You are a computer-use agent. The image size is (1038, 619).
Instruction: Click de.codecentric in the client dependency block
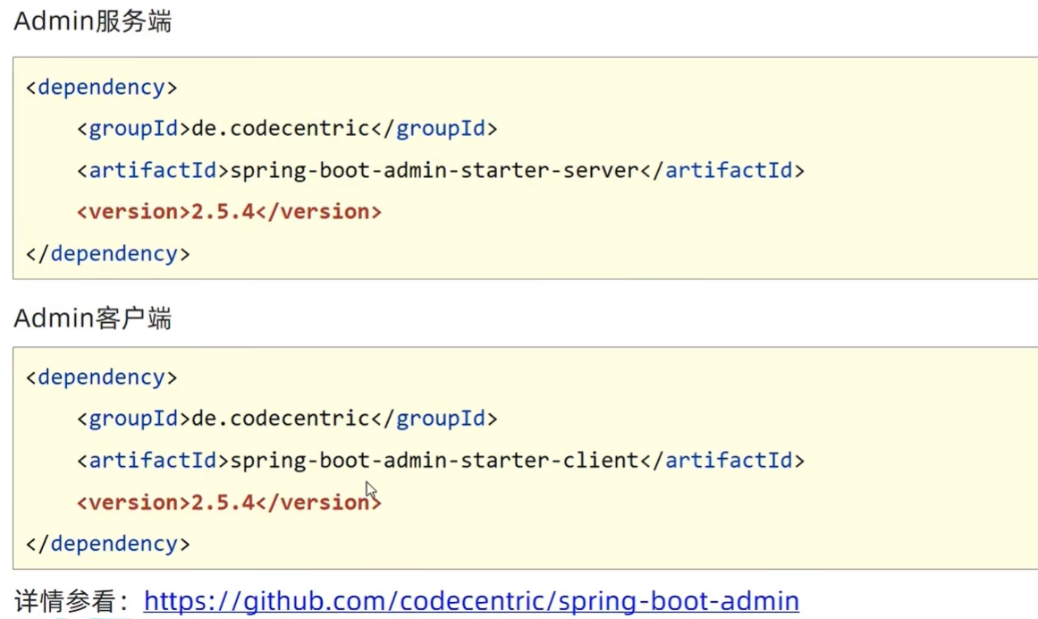(281, 419)
